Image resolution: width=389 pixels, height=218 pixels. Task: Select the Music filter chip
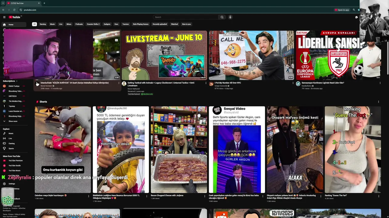pos(52,24)
